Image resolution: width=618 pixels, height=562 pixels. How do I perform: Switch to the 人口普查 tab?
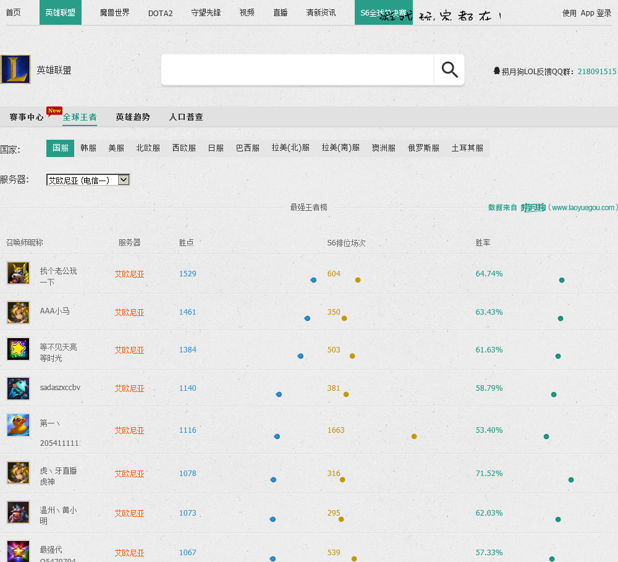186,117
